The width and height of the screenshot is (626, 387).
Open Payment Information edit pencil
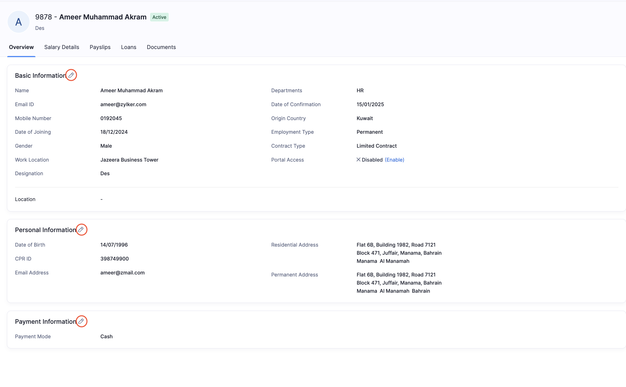[81, 321]
